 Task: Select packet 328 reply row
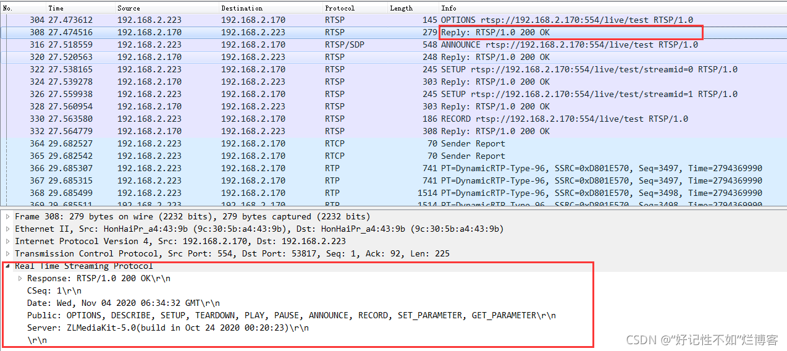coord(393,106)
